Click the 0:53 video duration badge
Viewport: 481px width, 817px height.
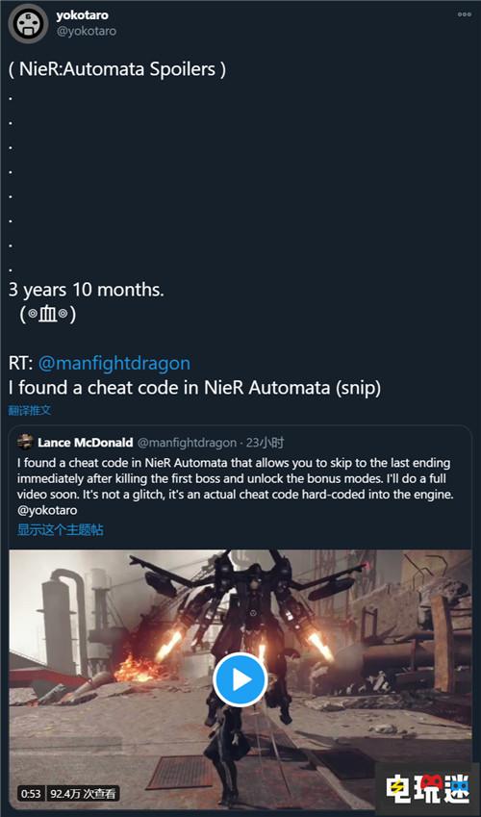pos(32,794)
